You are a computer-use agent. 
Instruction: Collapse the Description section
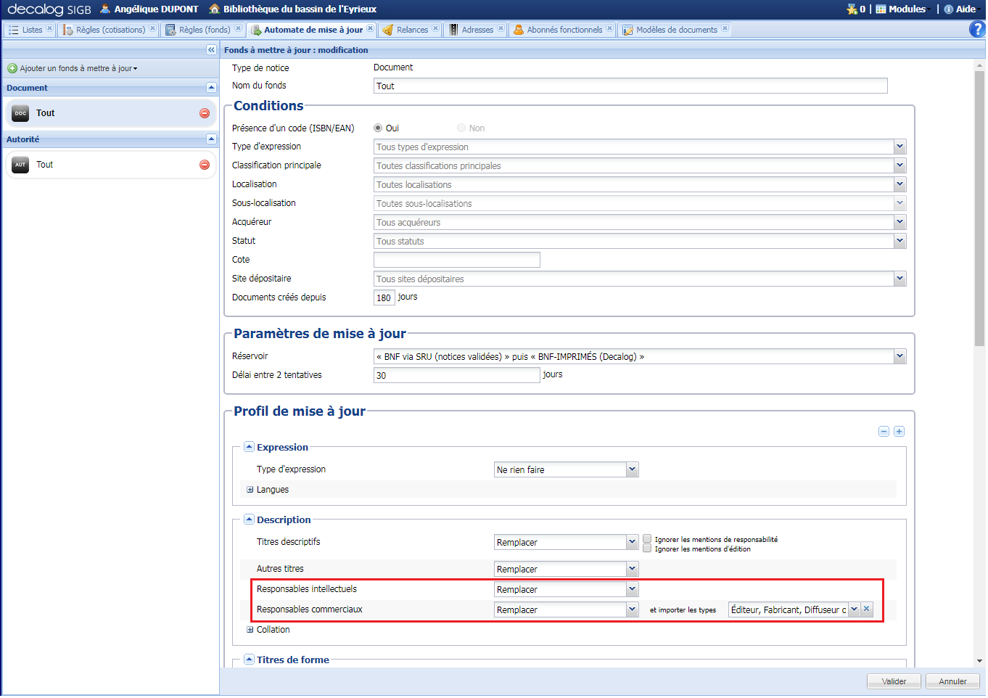tap(249, 520)
